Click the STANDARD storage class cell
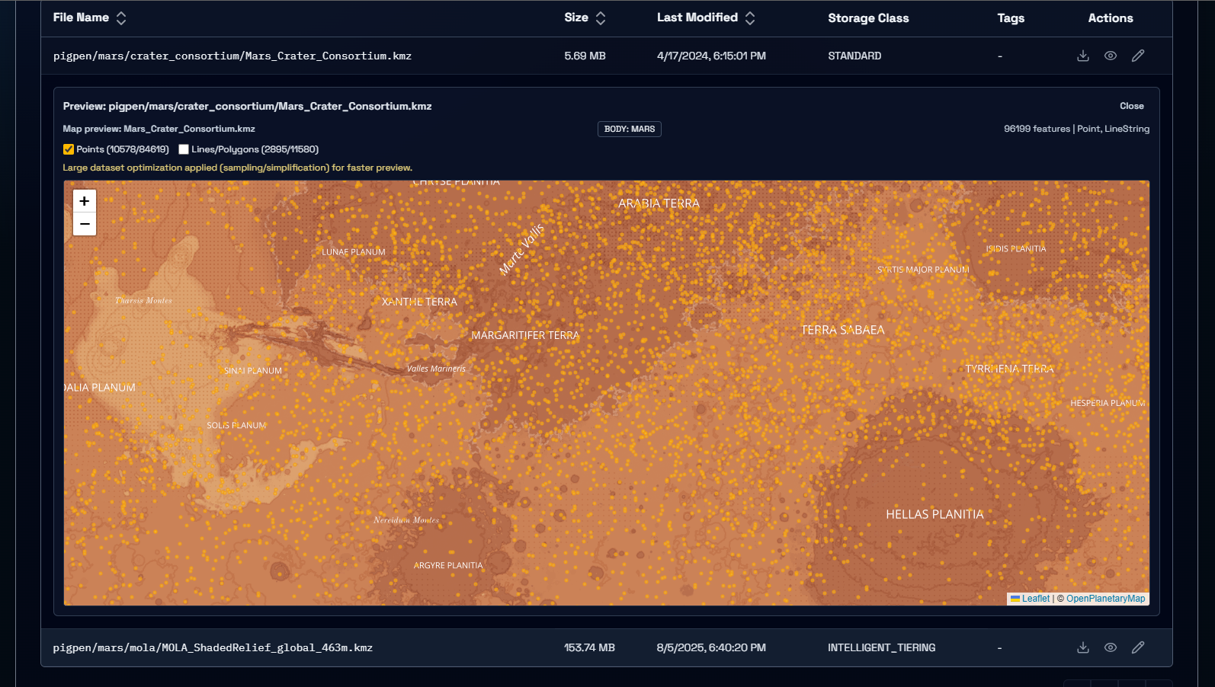This screenshot has height=687, width=1215. point(854,56)
